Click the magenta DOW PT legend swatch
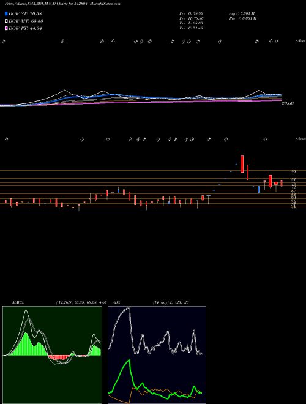The width and height of the screenshot is (306, 404). click(7, 28)
